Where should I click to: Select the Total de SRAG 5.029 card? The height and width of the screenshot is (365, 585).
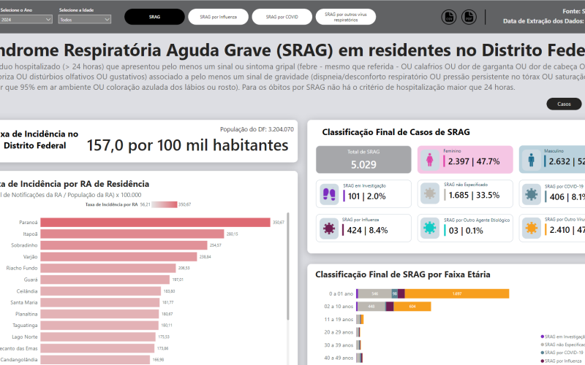(x=363, y=159)
